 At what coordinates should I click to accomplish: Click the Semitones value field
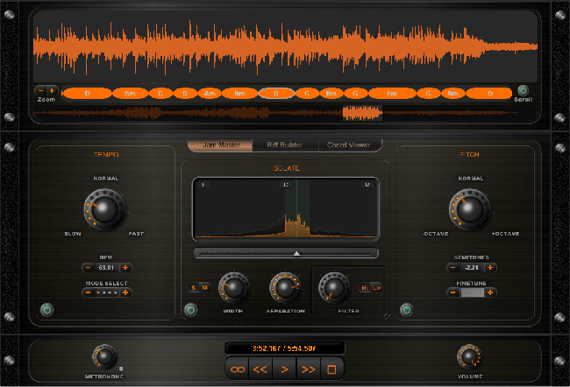tap(472, 268)
